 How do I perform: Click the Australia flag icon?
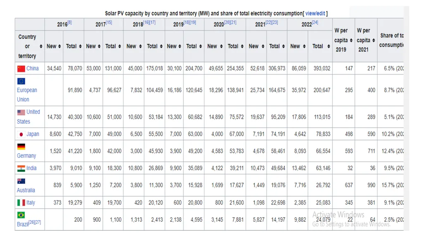[x=21, y=181]
